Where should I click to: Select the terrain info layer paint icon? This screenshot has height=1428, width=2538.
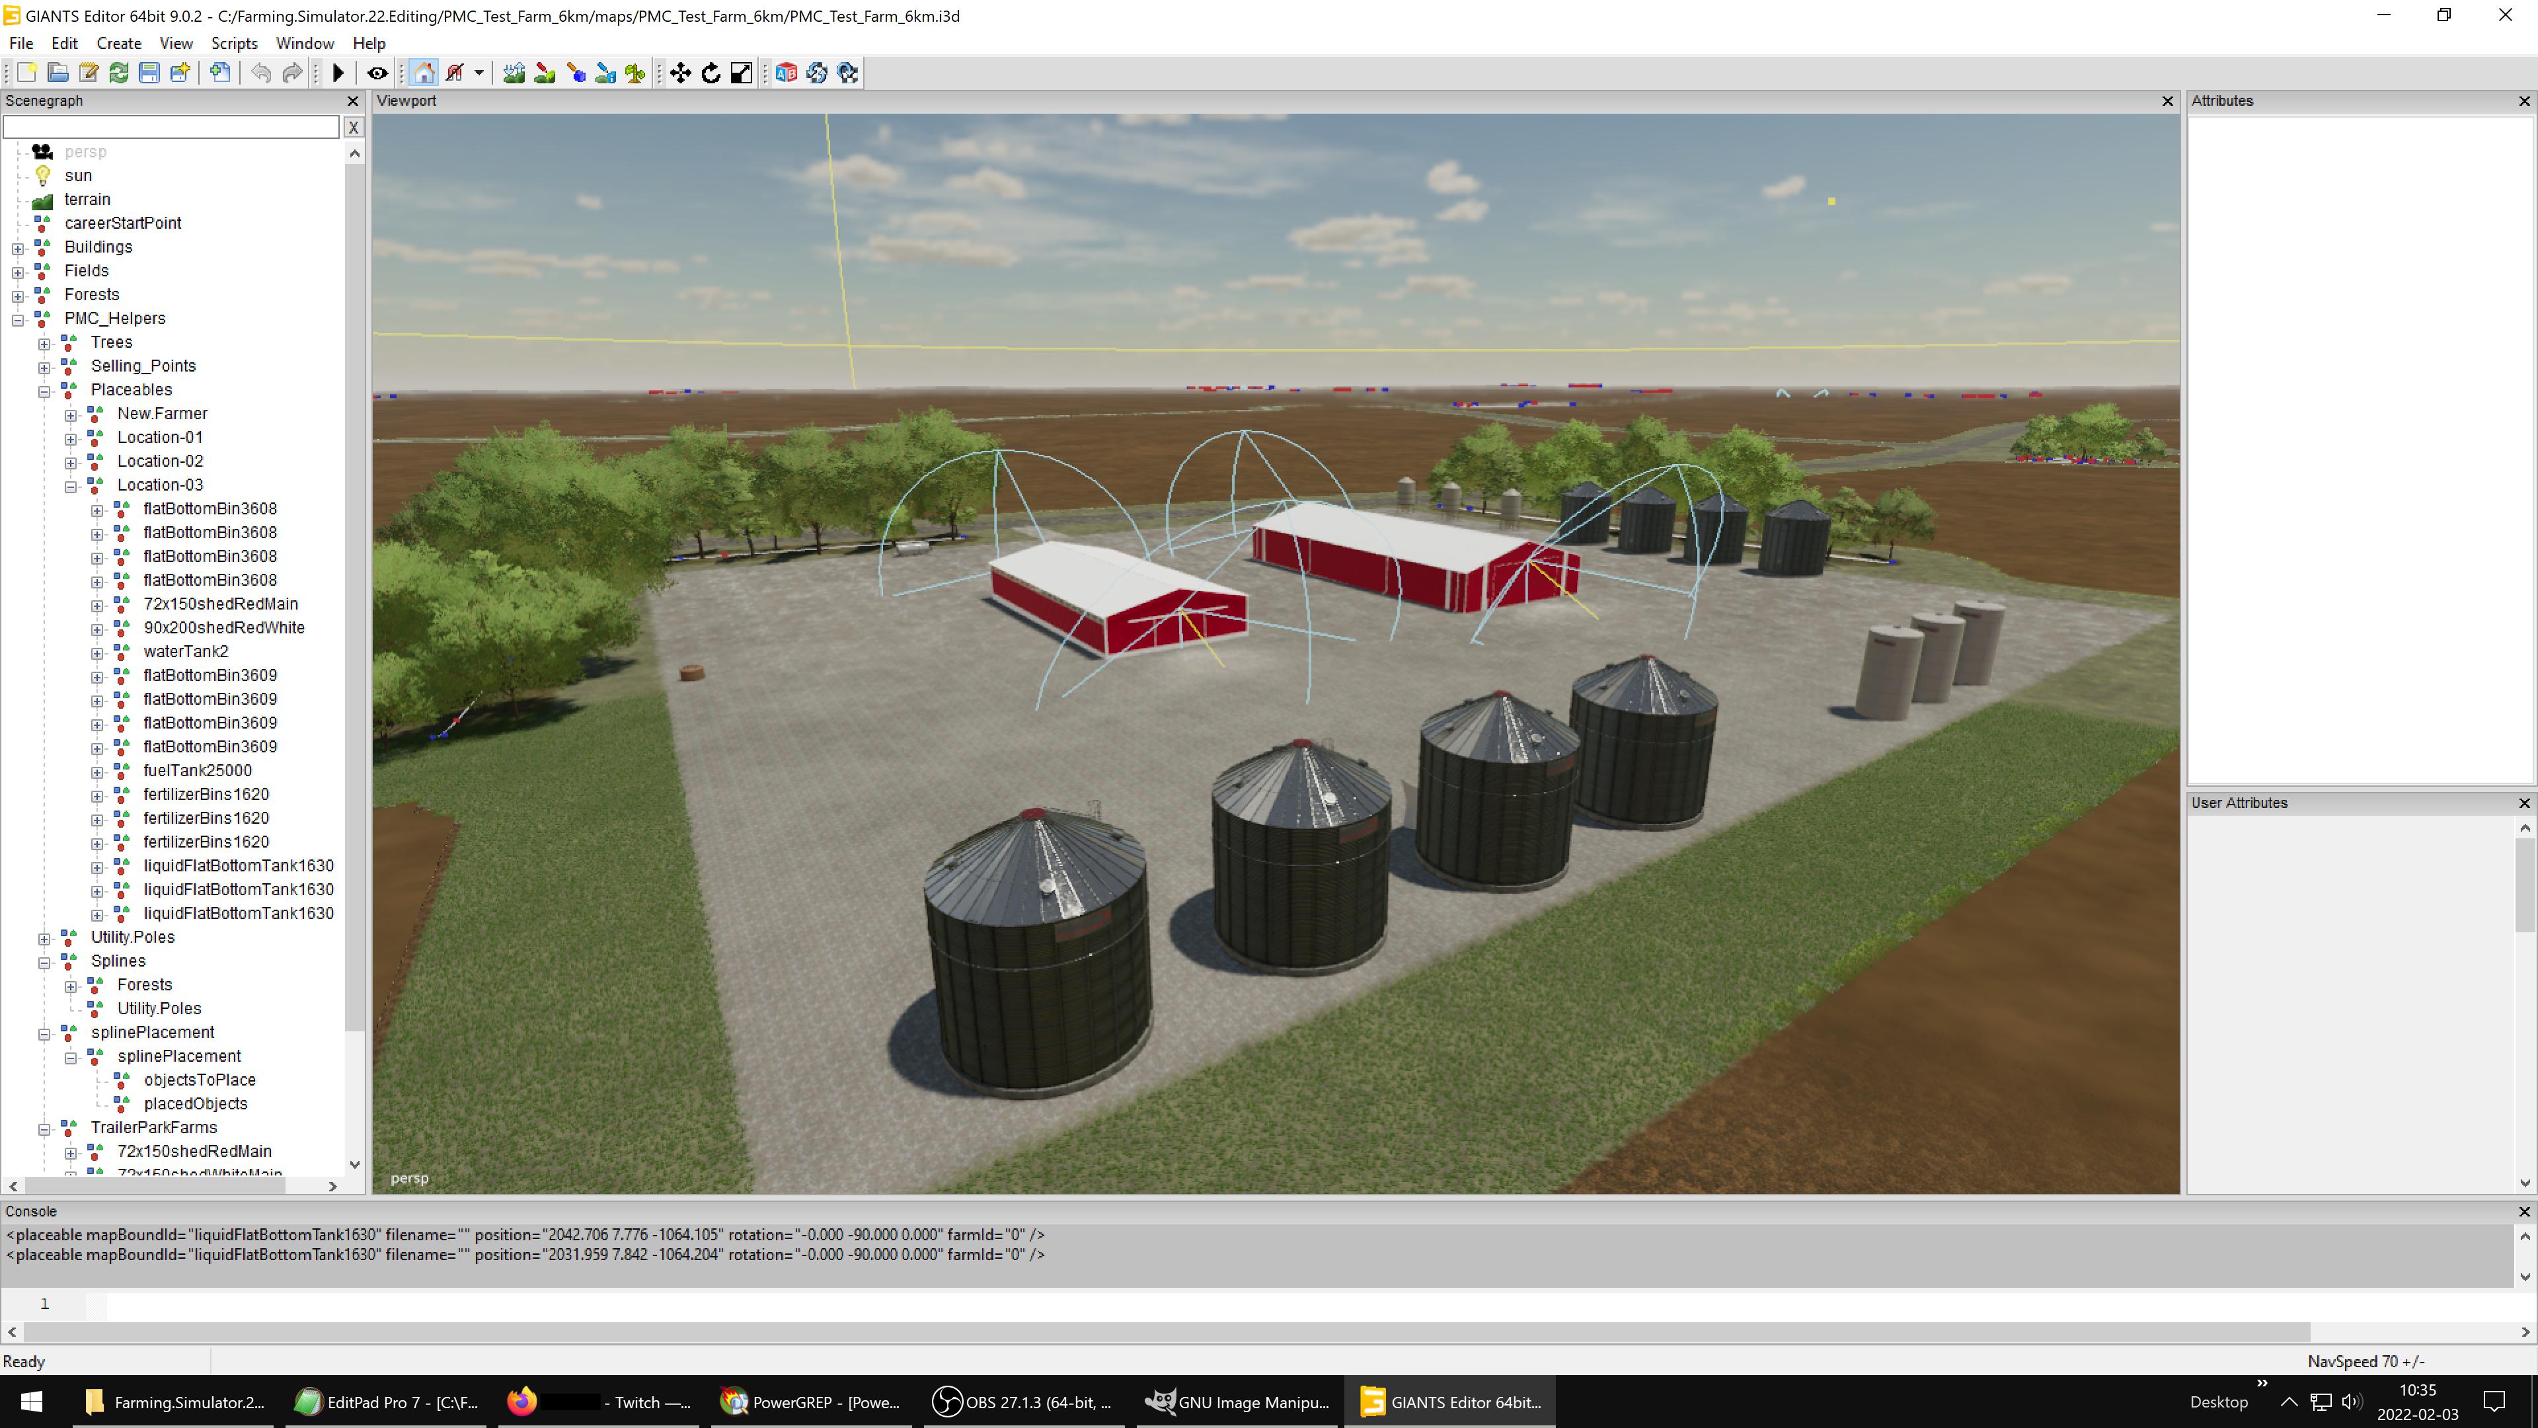pyautogui.click(x=605, y=73)
